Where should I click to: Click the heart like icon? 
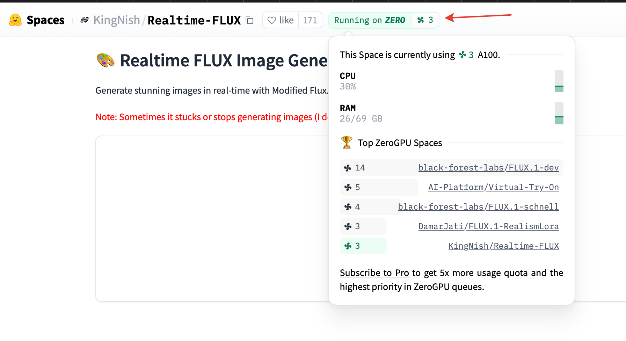click(272, 20)
